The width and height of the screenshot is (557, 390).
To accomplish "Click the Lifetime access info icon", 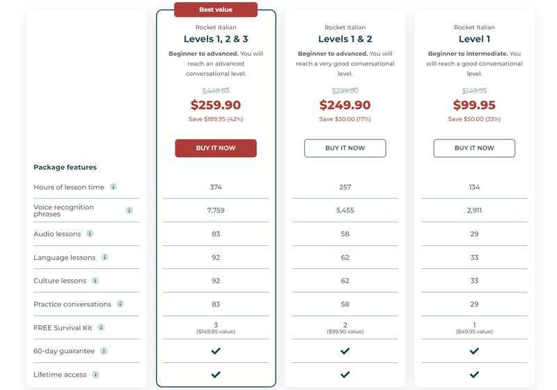I will pyautogui.click(x=95, y=375).
